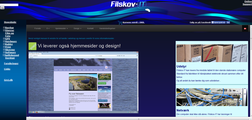Click the horizontal scrollbar left arrow
The image size is (252, 120).
pyautogui.click(x=27, y=119)
